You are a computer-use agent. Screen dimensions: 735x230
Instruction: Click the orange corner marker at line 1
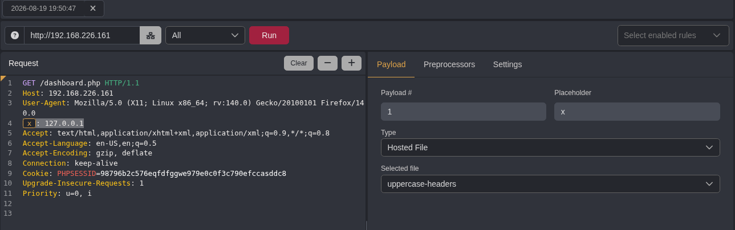click(3, 78)
